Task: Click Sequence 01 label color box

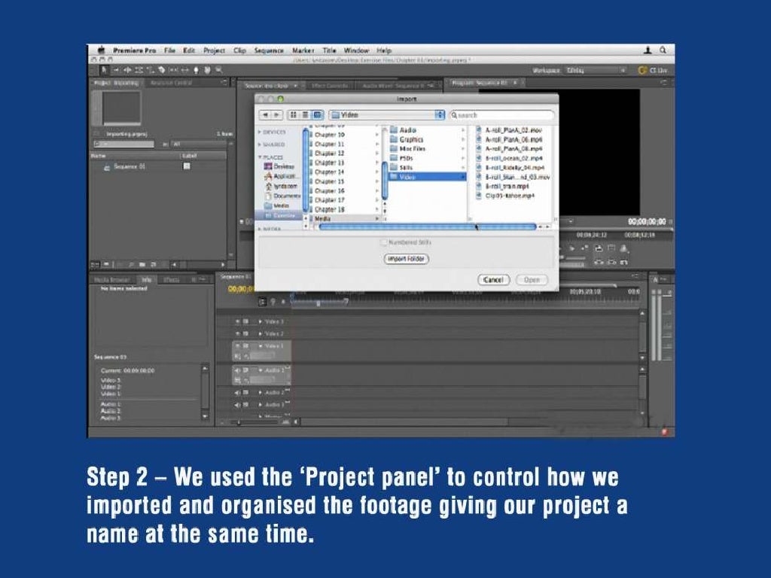Action: (x=187, y=166)
